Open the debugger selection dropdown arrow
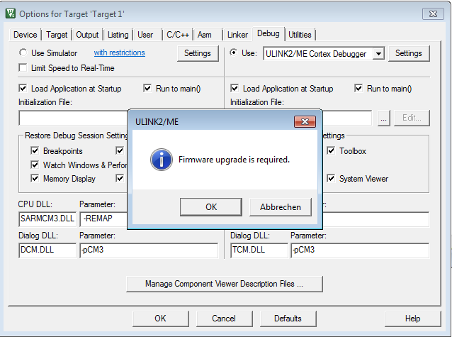452x337 pixels. (x=379, y=54)
